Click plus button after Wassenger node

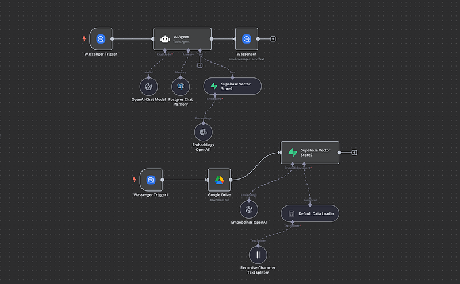[273, 39]
